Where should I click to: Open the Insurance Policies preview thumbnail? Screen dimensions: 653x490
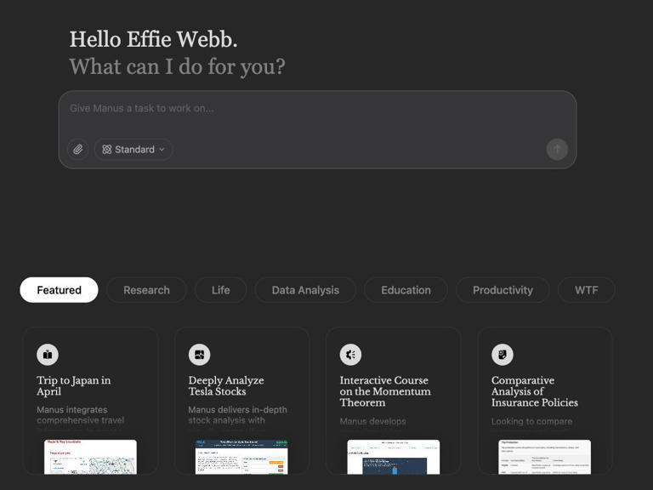pos(544,457)
